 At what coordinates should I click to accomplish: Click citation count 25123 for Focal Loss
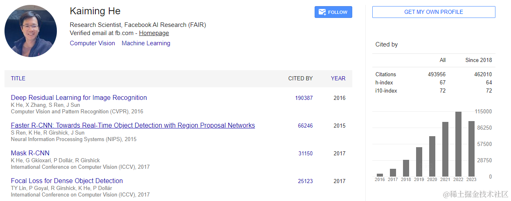pos(305,181)
